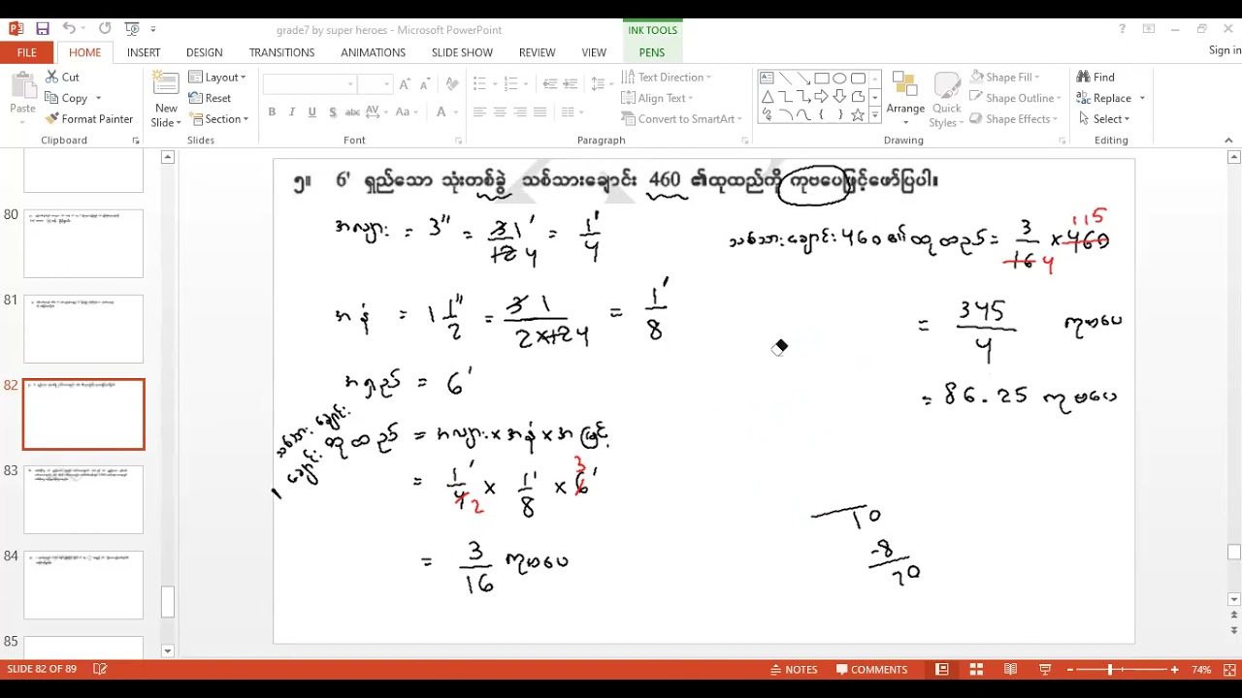
Task: Open Reading View icon in status bar
Action: 1010,669
